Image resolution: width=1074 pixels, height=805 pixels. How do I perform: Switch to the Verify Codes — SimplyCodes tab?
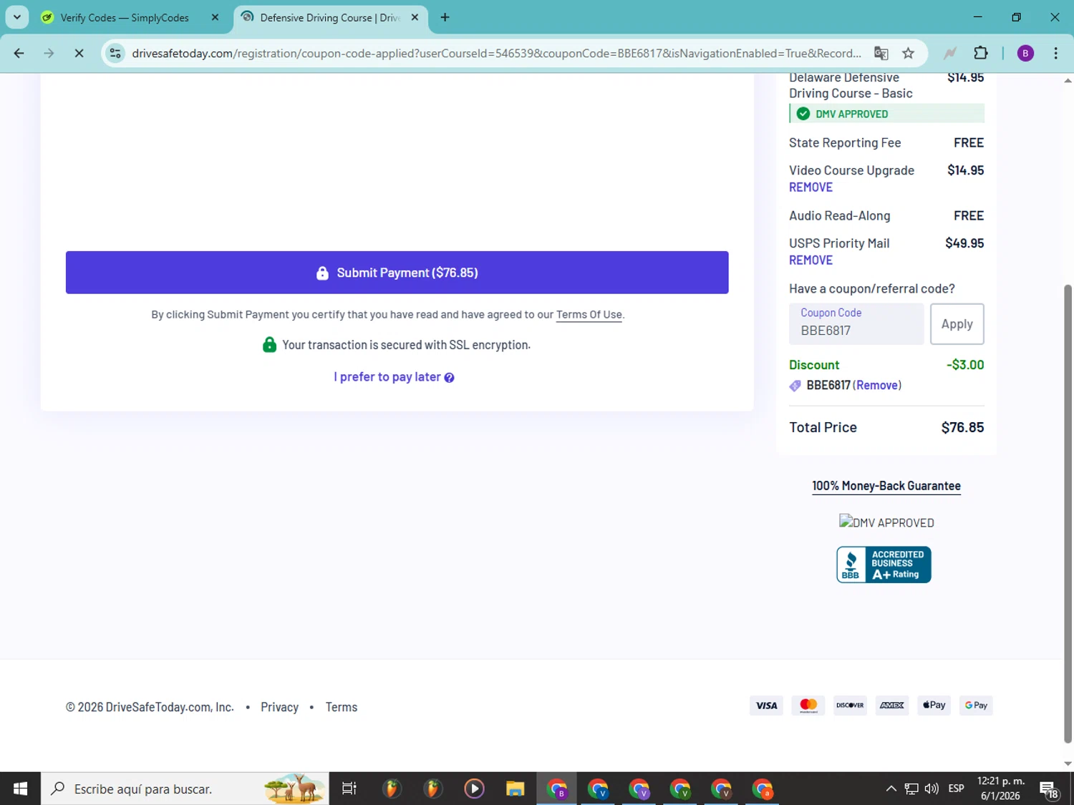[x=125, y=18]
